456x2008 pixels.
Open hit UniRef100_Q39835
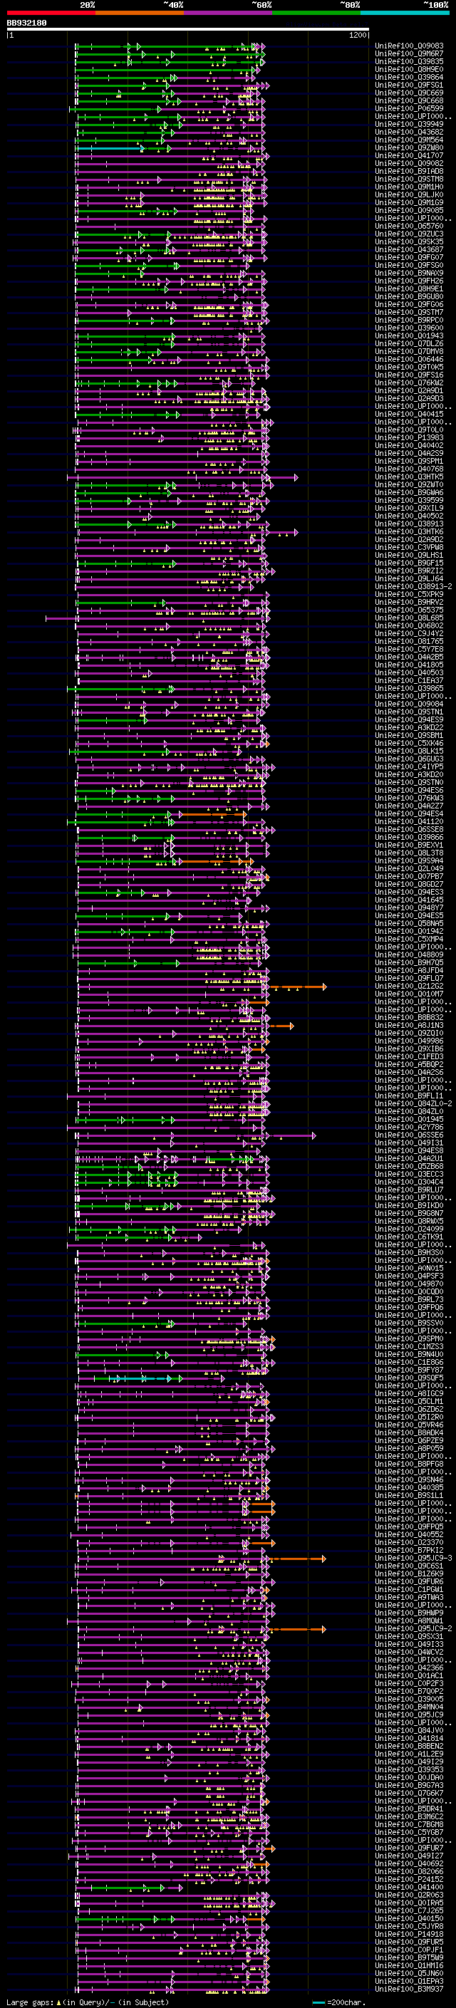click(409, 61)
